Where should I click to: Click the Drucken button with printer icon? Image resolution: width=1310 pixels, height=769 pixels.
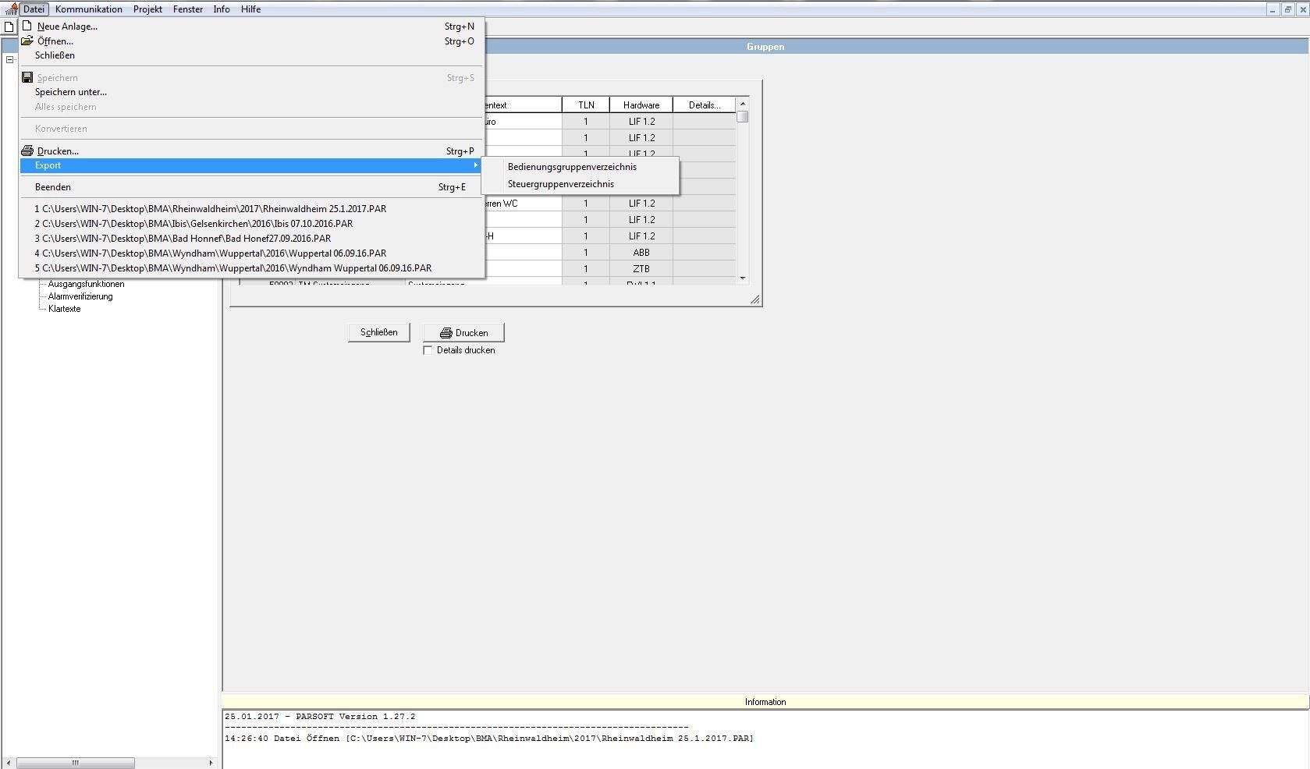(x=463, y=332)
